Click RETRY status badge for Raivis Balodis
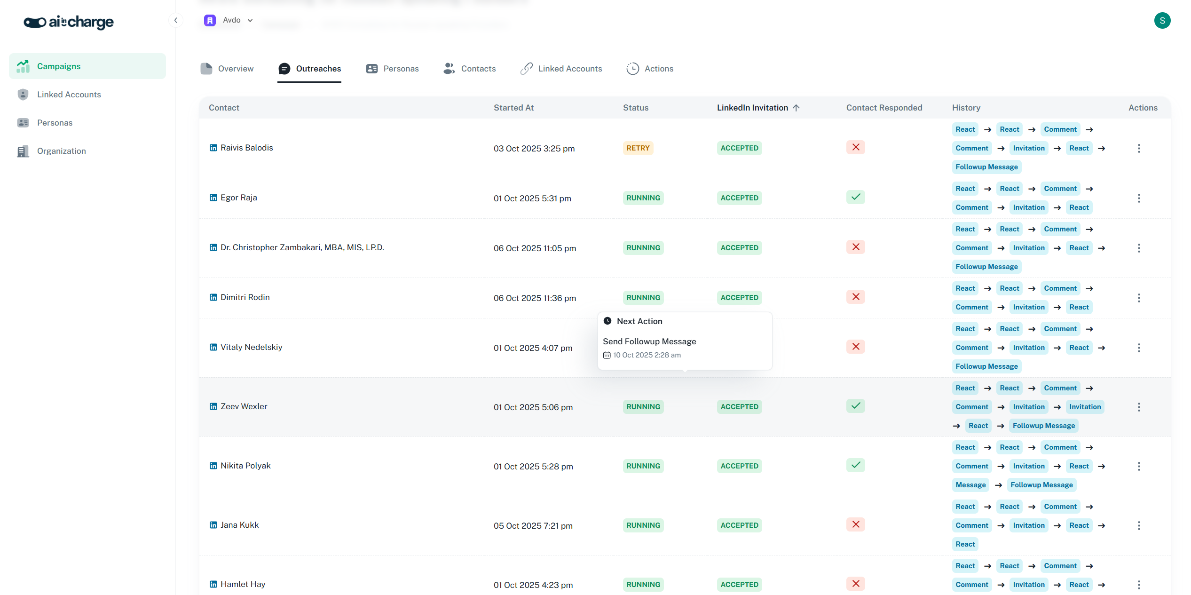Viewport: 1191px width, 595px height. 638,148
